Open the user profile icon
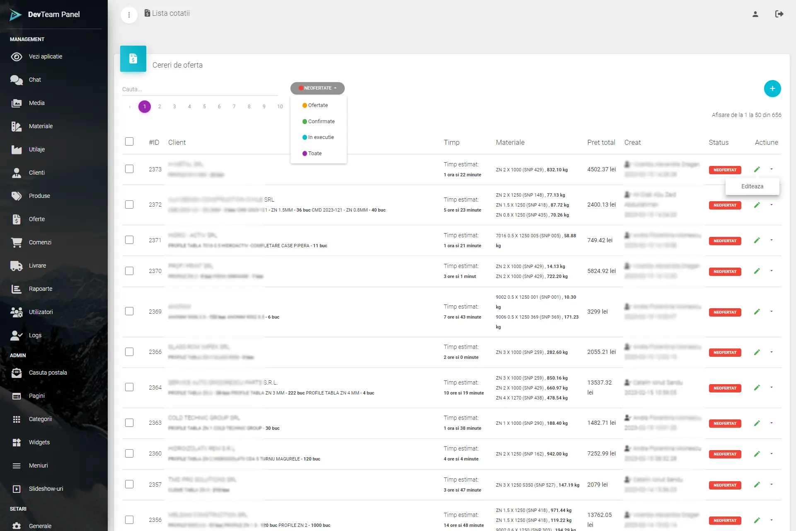 tap(755, 14)
